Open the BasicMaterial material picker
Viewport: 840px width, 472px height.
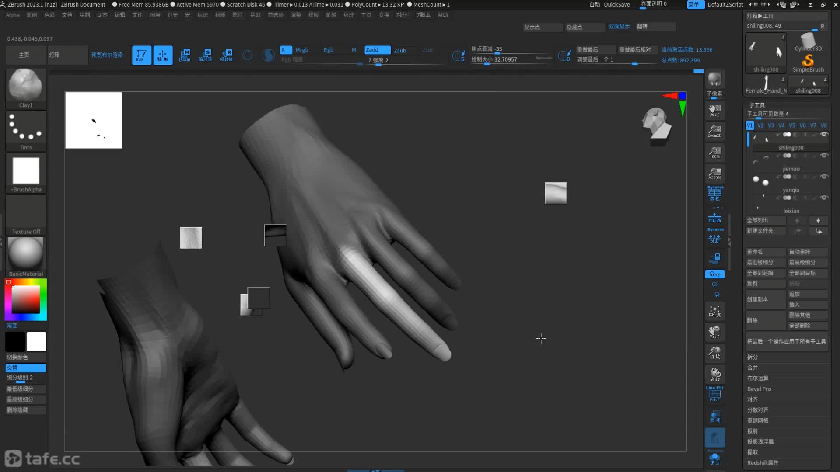(x=25, y=257)
